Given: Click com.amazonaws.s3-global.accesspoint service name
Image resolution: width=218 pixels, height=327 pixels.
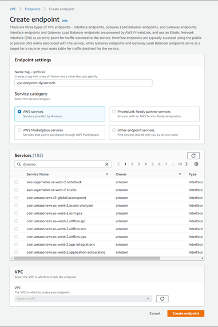Looking at the screenshot, I should (56, 198).
